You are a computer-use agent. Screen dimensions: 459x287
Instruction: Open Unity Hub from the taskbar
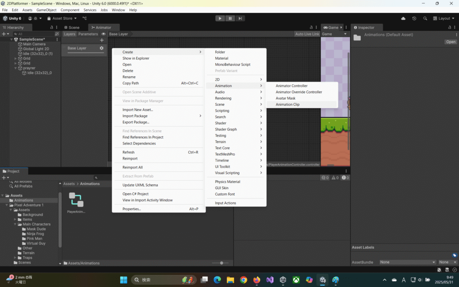(x=283, y=280)
